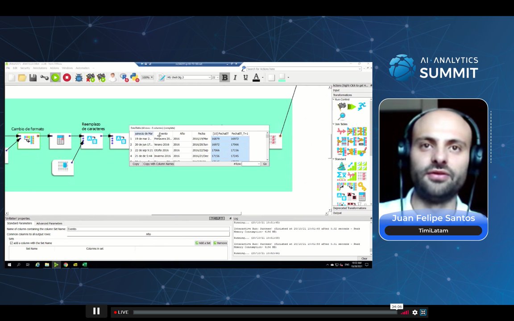
Task: Expand the Deprecated Transformations section
Action: coord(351,208)
